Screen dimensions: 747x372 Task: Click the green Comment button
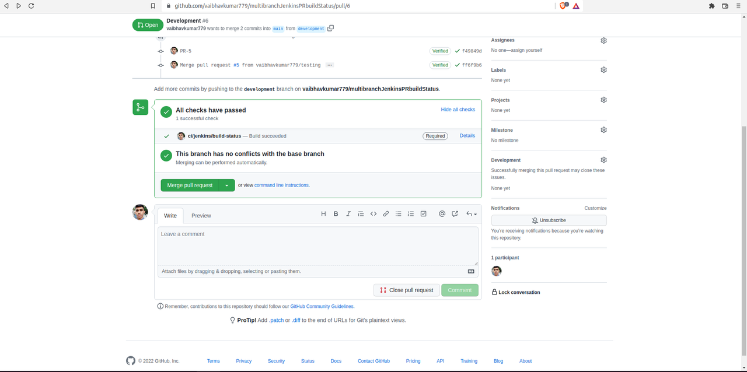point(460,290)
